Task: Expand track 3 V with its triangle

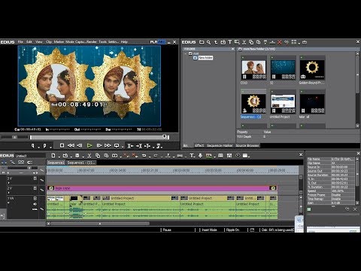Action: click(x=8, y=183)
